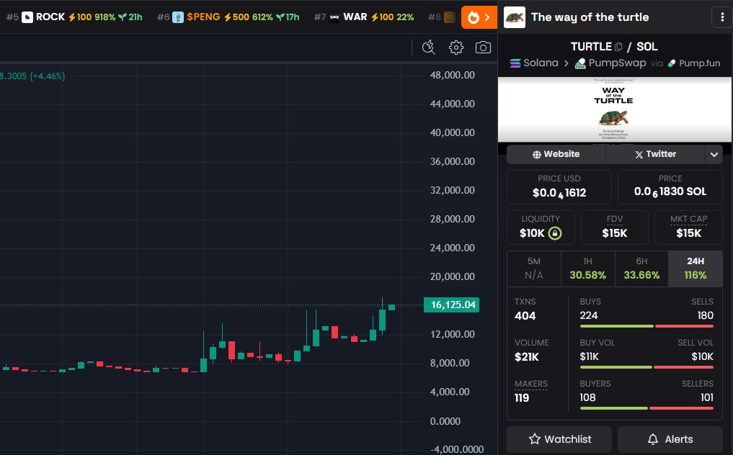Select the 6H timeframe tab
This screenshot has width=733, height=455.
[x=641, y=269]
